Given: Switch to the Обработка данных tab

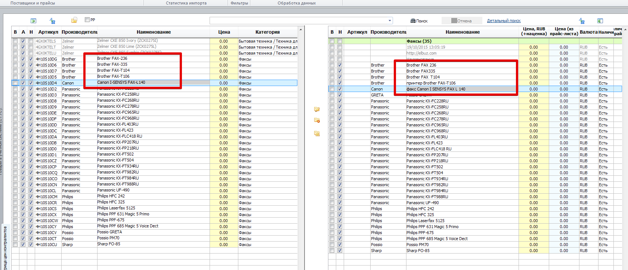Looking at the screenshot, I should pyautogui.click(x=297, y=3).
